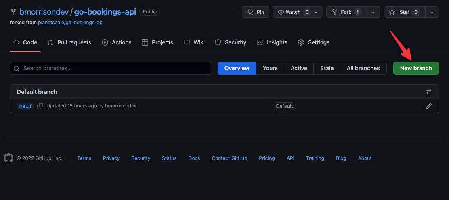
Task: Open the Status footer link
Action: [x=169, y=158]
